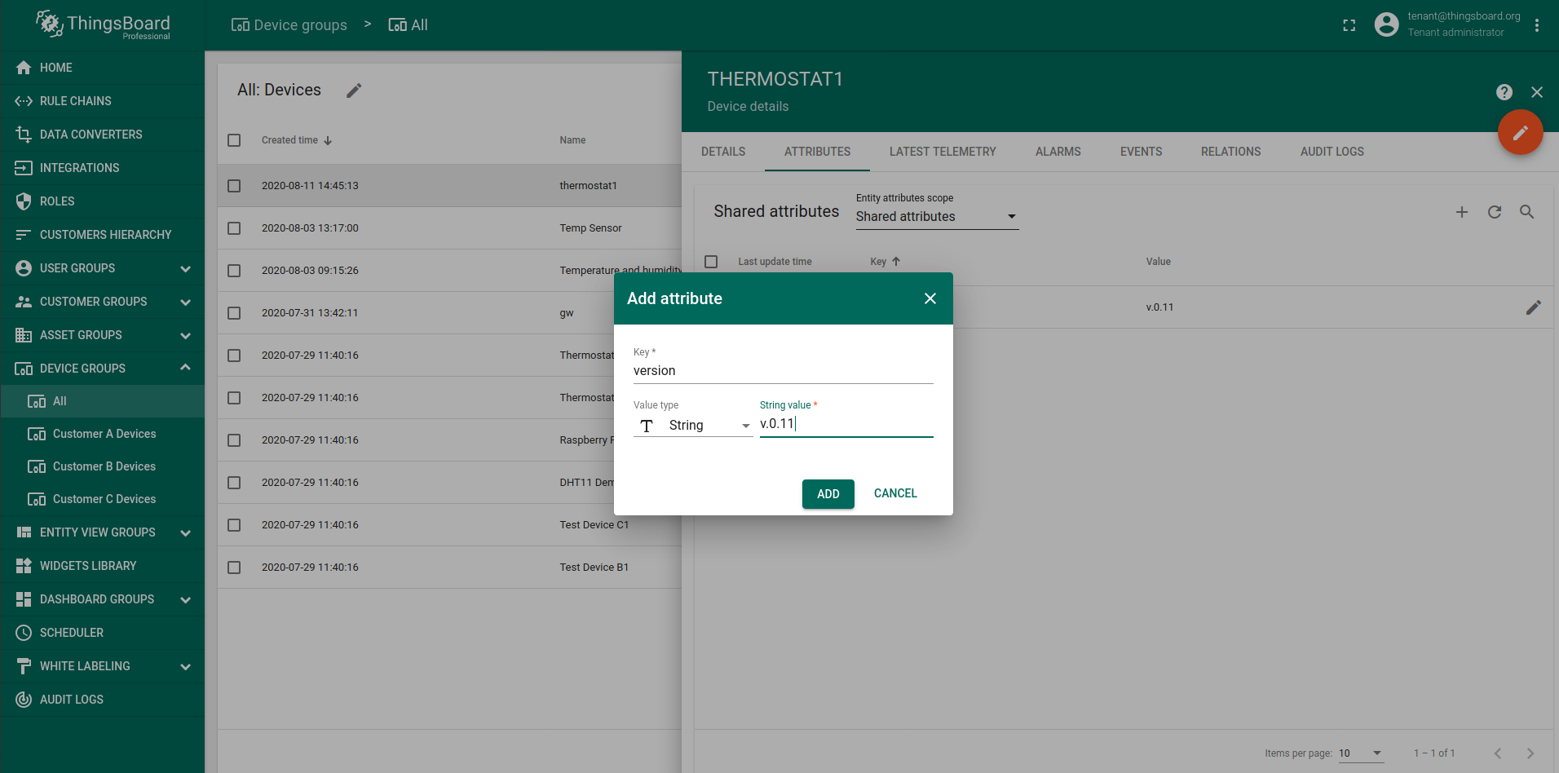Switch to Events tab
Viewport: 1559px width, 773px height.
click(1142, 152)
